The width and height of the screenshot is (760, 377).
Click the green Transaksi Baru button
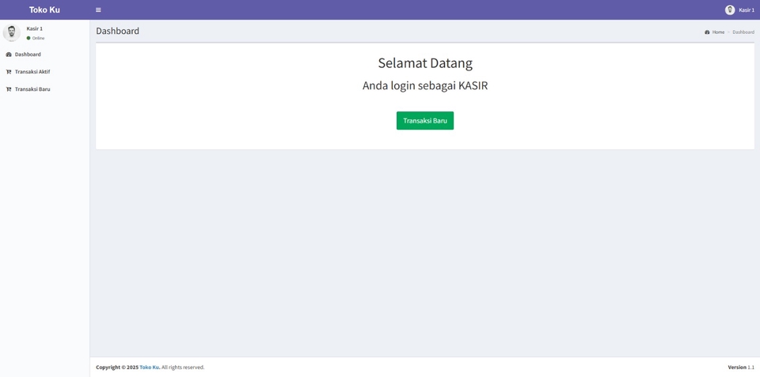pos(425,121)
